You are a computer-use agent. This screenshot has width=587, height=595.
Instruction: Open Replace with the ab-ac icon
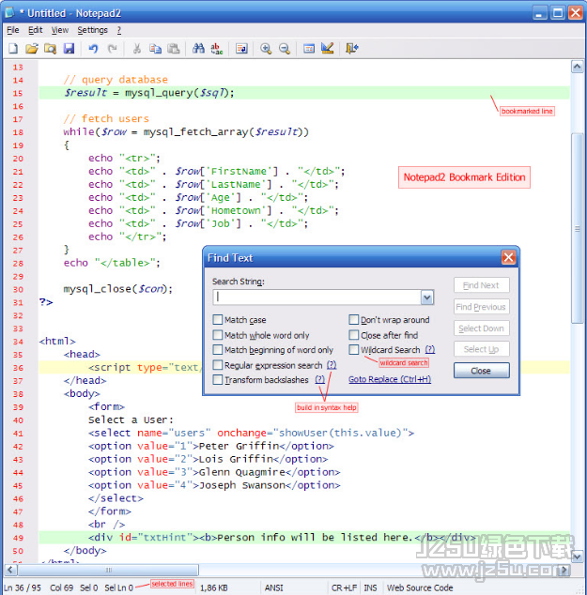point(216,49)
